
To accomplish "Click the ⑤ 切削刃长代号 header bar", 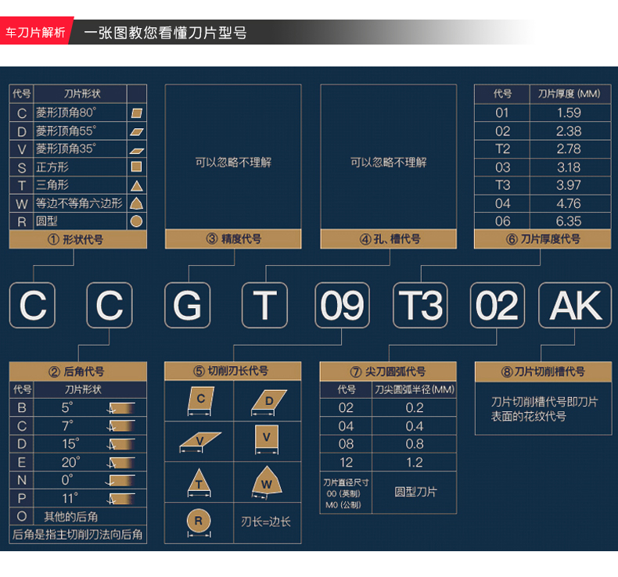I will pos(233,371).
